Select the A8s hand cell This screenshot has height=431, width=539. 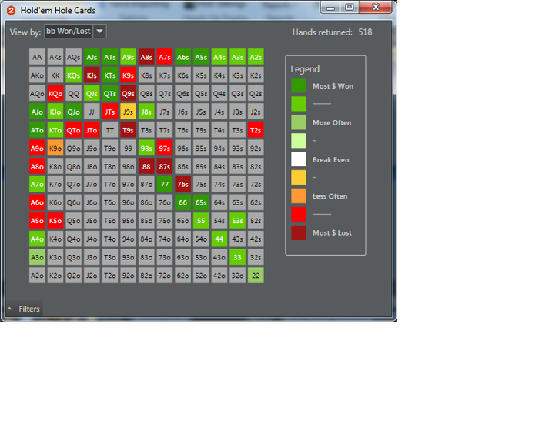(x=146, y=57)
